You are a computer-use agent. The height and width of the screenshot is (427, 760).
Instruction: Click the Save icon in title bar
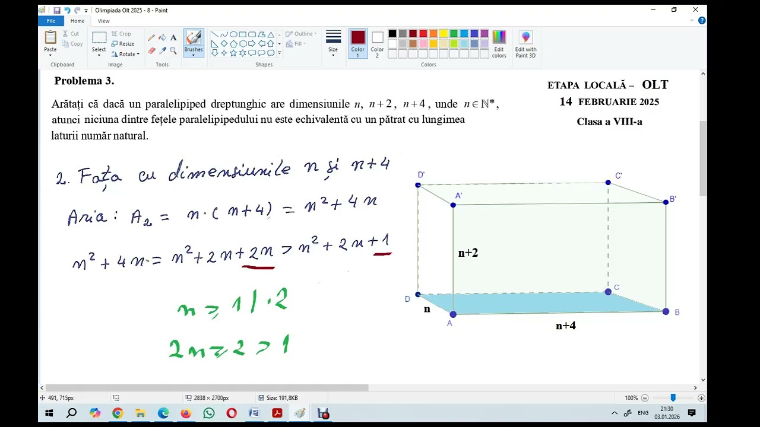coord(56,10)
